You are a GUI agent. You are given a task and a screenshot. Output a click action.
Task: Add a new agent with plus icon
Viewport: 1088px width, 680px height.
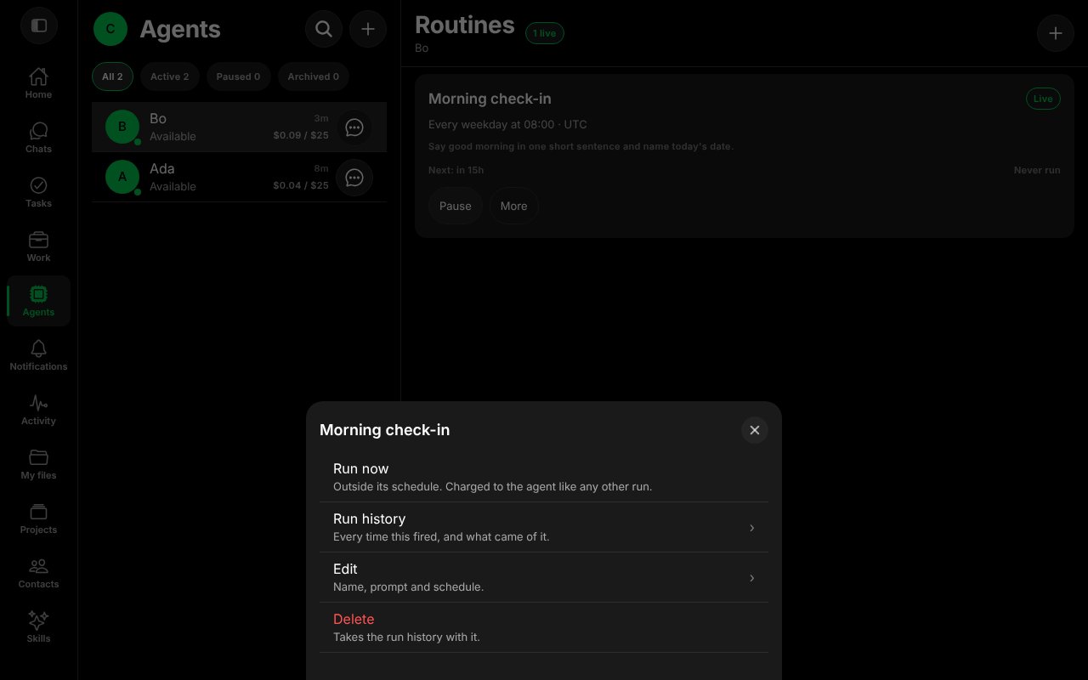click(x=368, y=29)
